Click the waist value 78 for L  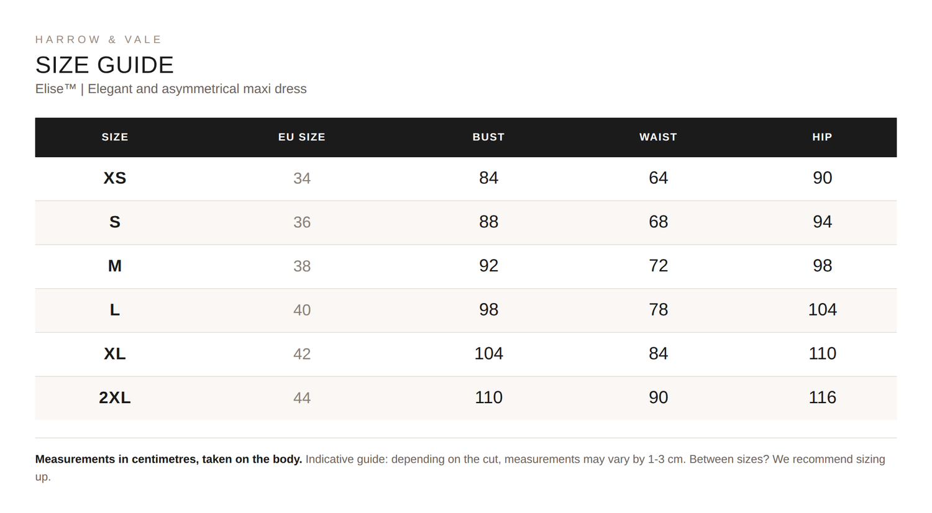(x=658, y=310)
